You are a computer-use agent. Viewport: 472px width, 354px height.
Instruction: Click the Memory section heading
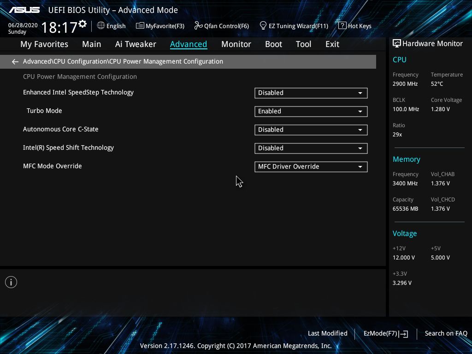(407, 159)
